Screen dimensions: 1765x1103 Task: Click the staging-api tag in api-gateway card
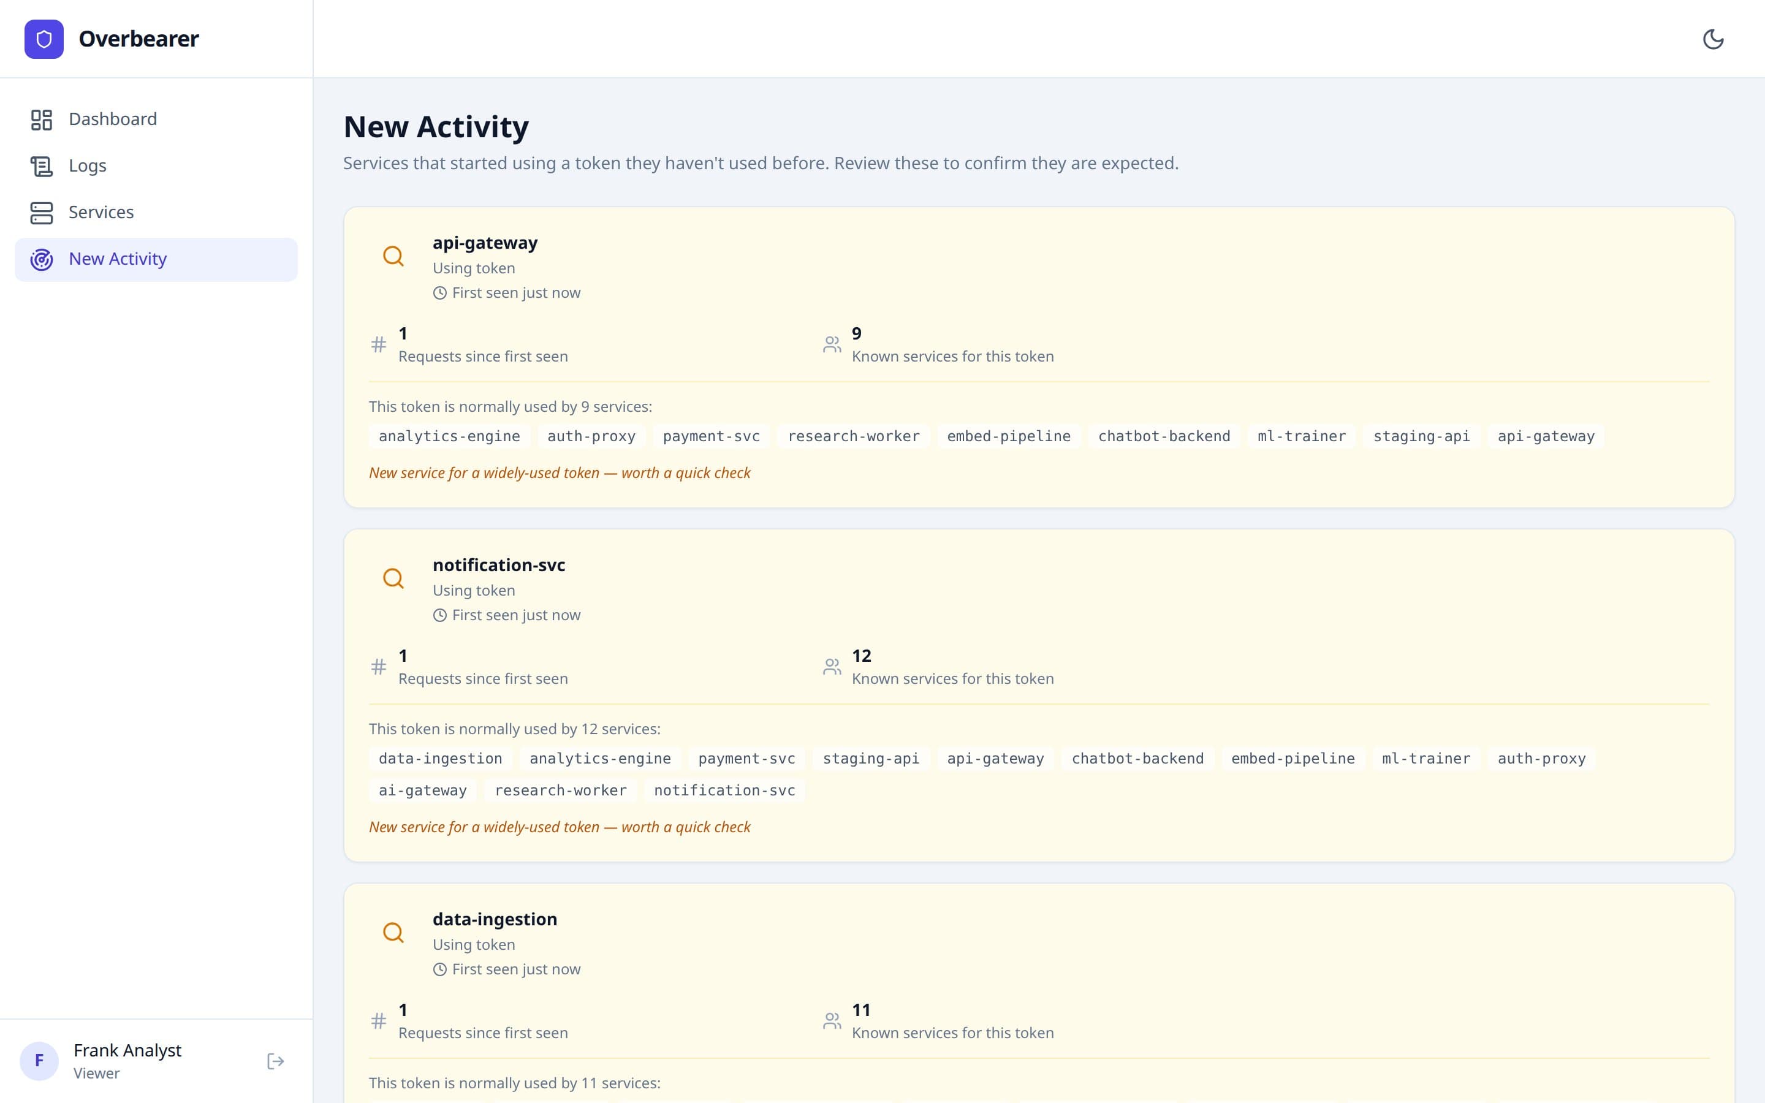(x=1421, y=436)
